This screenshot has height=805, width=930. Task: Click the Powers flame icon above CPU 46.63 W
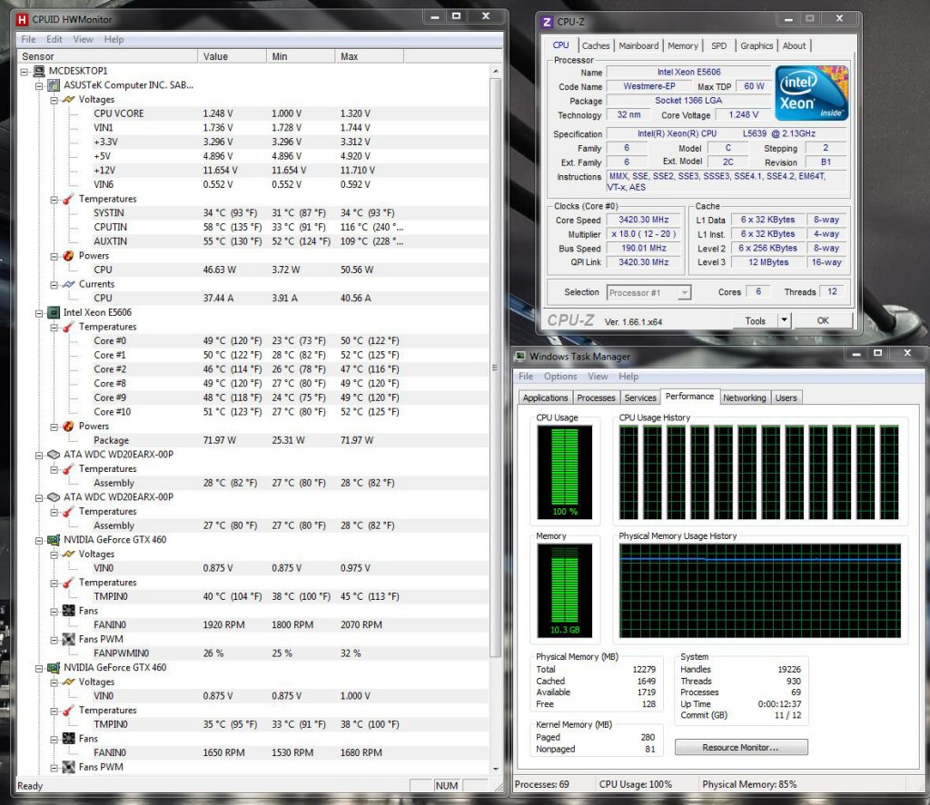[x=69, y=256]
